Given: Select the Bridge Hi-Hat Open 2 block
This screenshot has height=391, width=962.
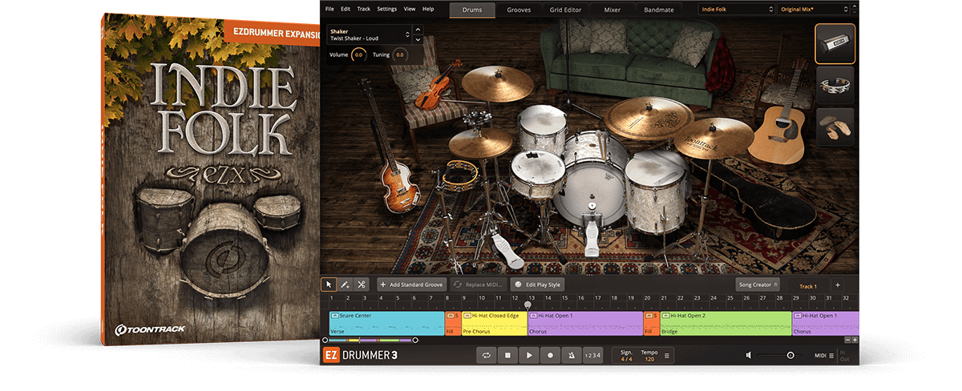Looking at the screenshot, I should click(x=725, y=323).
